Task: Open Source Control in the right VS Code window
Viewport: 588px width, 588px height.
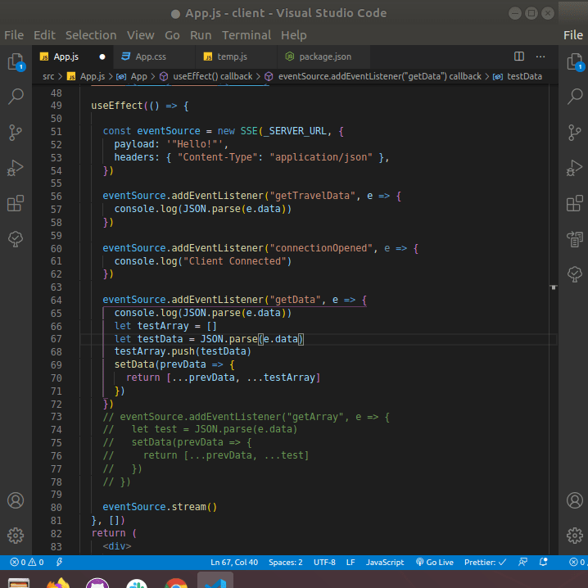Action: 575,133
